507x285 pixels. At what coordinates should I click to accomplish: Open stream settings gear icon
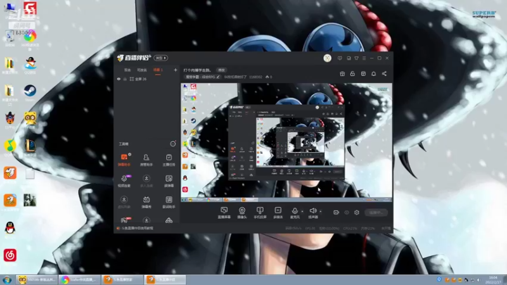[x=357, y=212]
